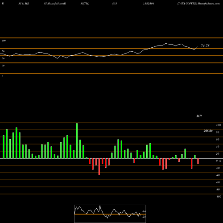
Task: Click the -14 label in mini chart
Action: [x=144, y=211]
